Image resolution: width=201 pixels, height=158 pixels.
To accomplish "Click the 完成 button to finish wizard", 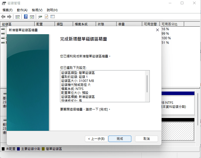I will coord(120,139).
